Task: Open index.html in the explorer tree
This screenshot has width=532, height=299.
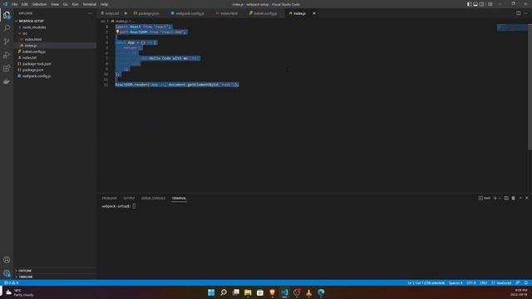Action: 33,39
